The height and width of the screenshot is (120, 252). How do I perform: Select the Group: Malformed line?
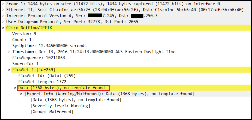click(52, 112)
